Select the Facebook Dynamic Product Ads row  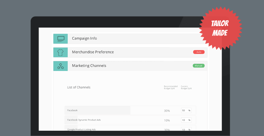click(130, 120)
